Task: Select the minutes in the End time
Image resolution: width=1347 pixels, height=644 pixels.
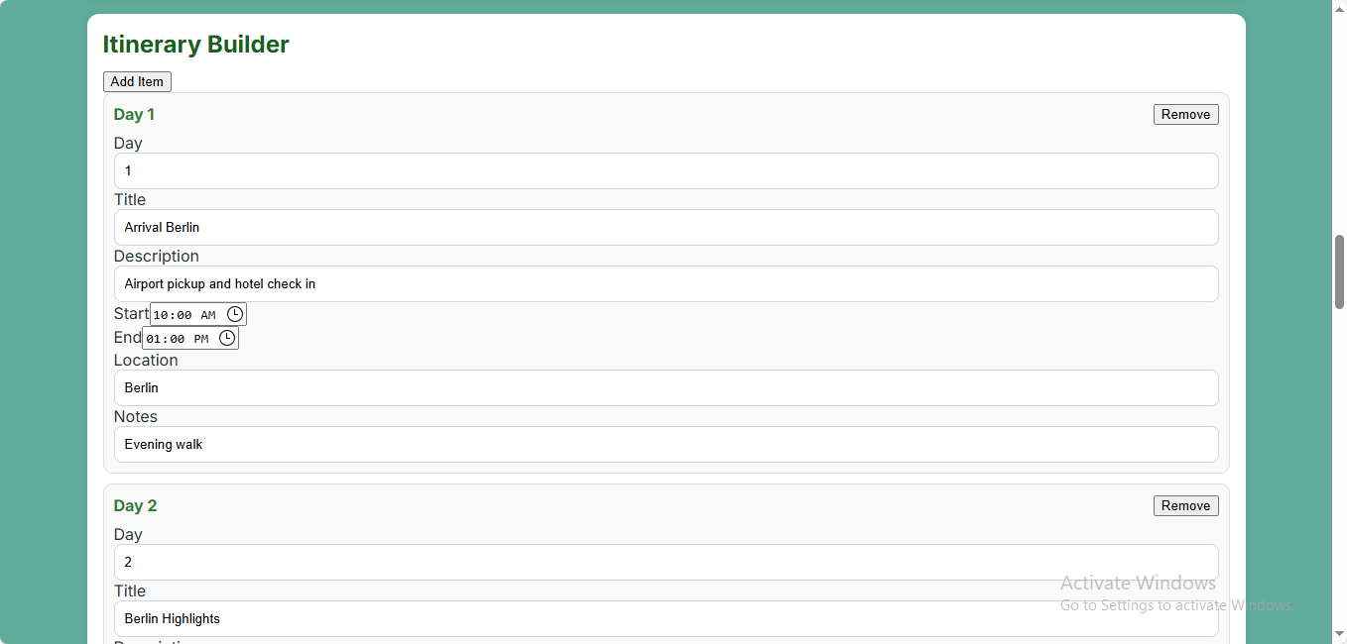Action: [x=176, y=339]
